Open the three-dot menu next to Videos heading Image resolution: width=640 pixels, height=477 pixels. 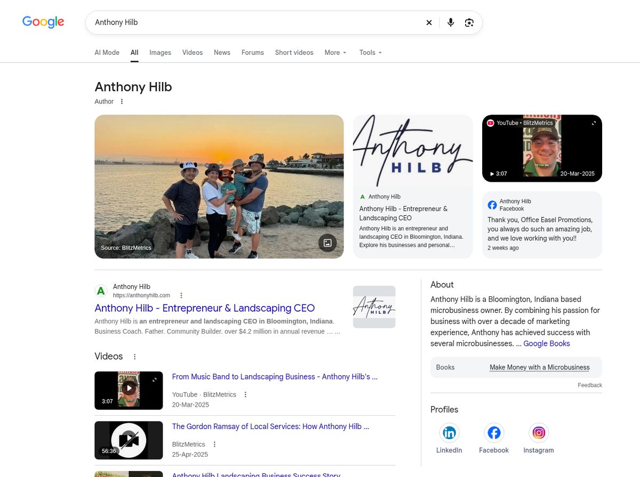135,357
